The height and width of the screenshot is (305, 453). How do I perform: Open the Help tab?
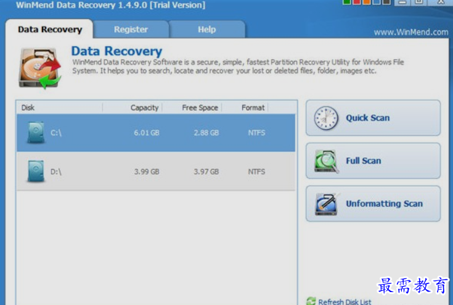pyautogui.click(x=207, y=29)
